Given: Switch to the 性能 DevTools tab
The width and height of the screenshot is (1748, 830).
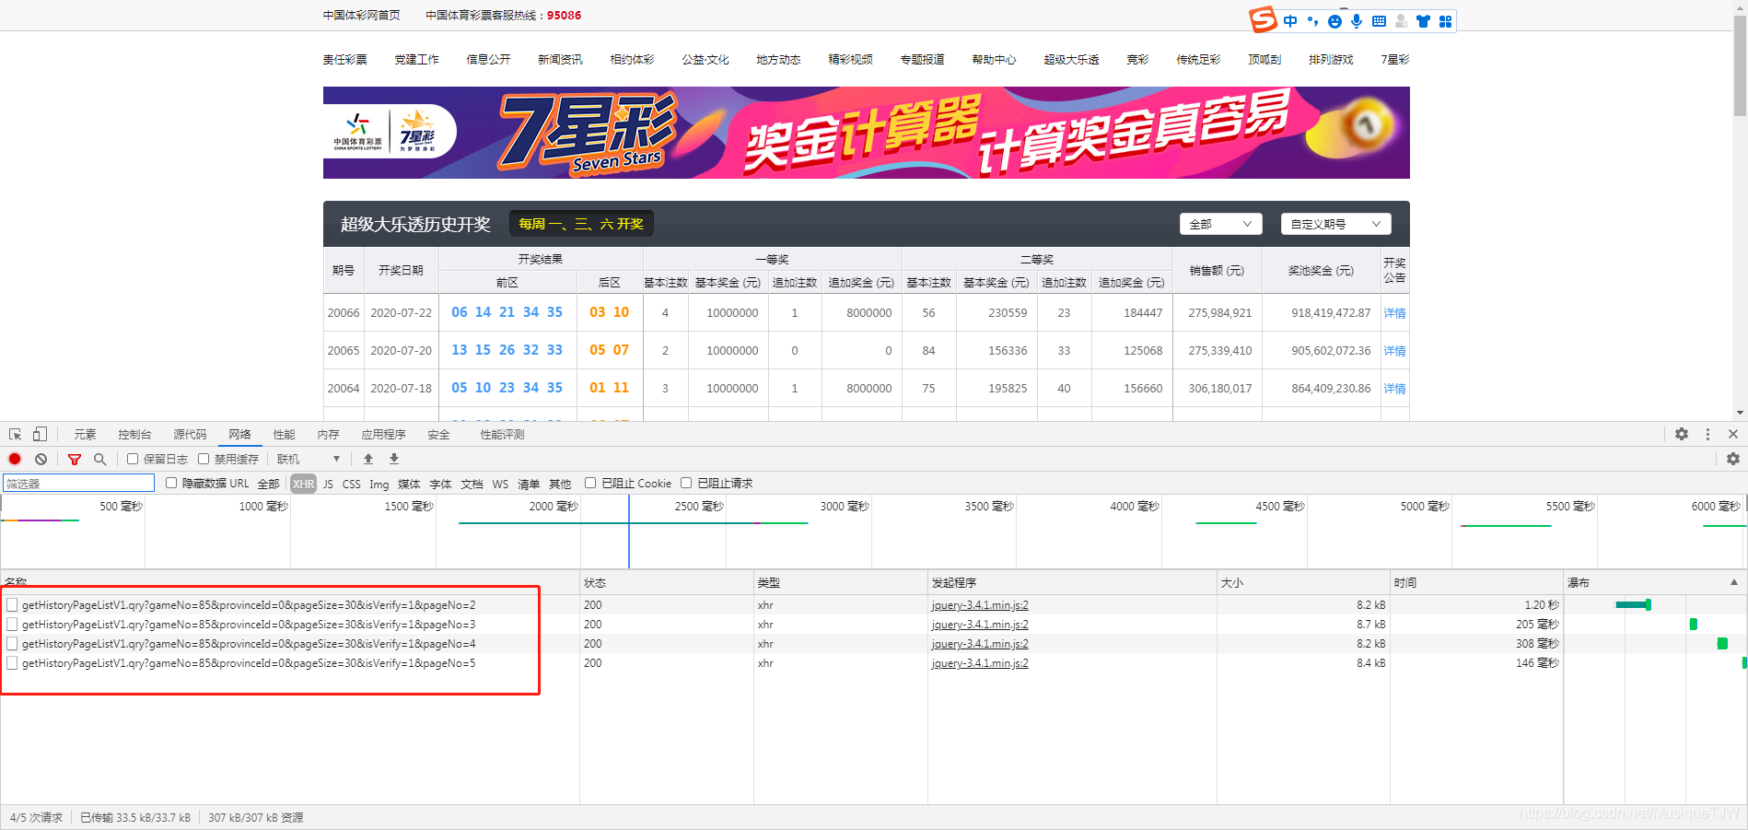Looking at the screenshot, I should pos(284,435).
